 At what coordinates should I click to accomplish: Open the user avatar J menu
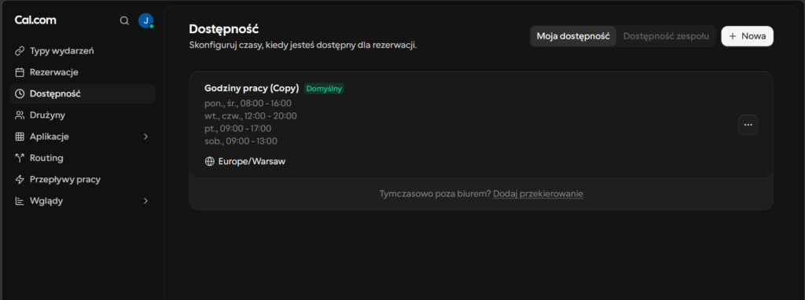145,20
